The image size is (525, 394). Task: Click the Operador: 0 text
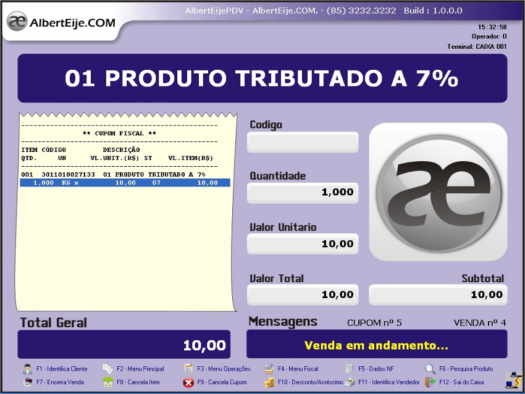point(489,36)
